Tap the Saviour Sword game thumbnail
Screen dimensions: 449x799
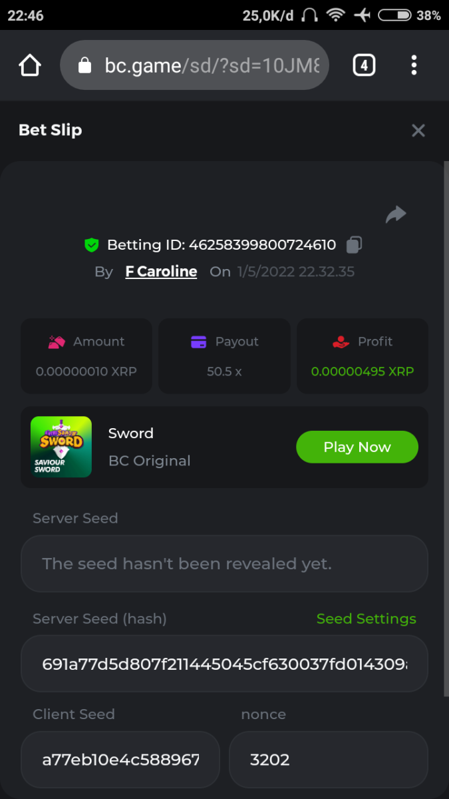click(61, 447)
